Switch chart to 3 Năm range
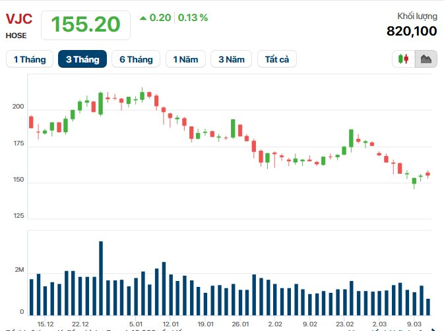 click(x=231, y=59)
